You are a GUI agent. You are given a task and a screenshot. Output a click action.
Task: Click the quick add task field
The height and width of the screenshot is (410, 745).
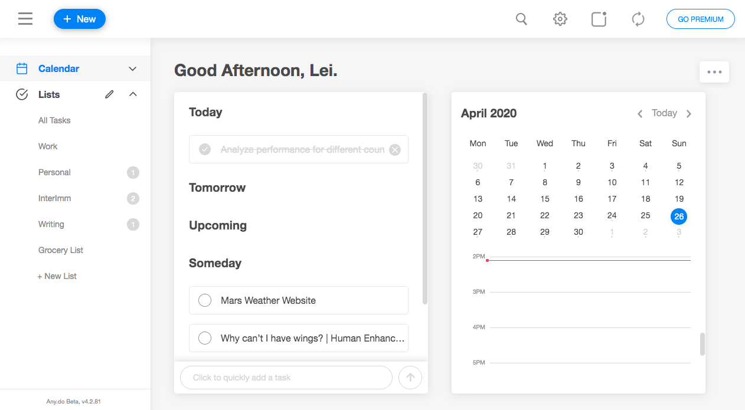click(x=286, y=378)
